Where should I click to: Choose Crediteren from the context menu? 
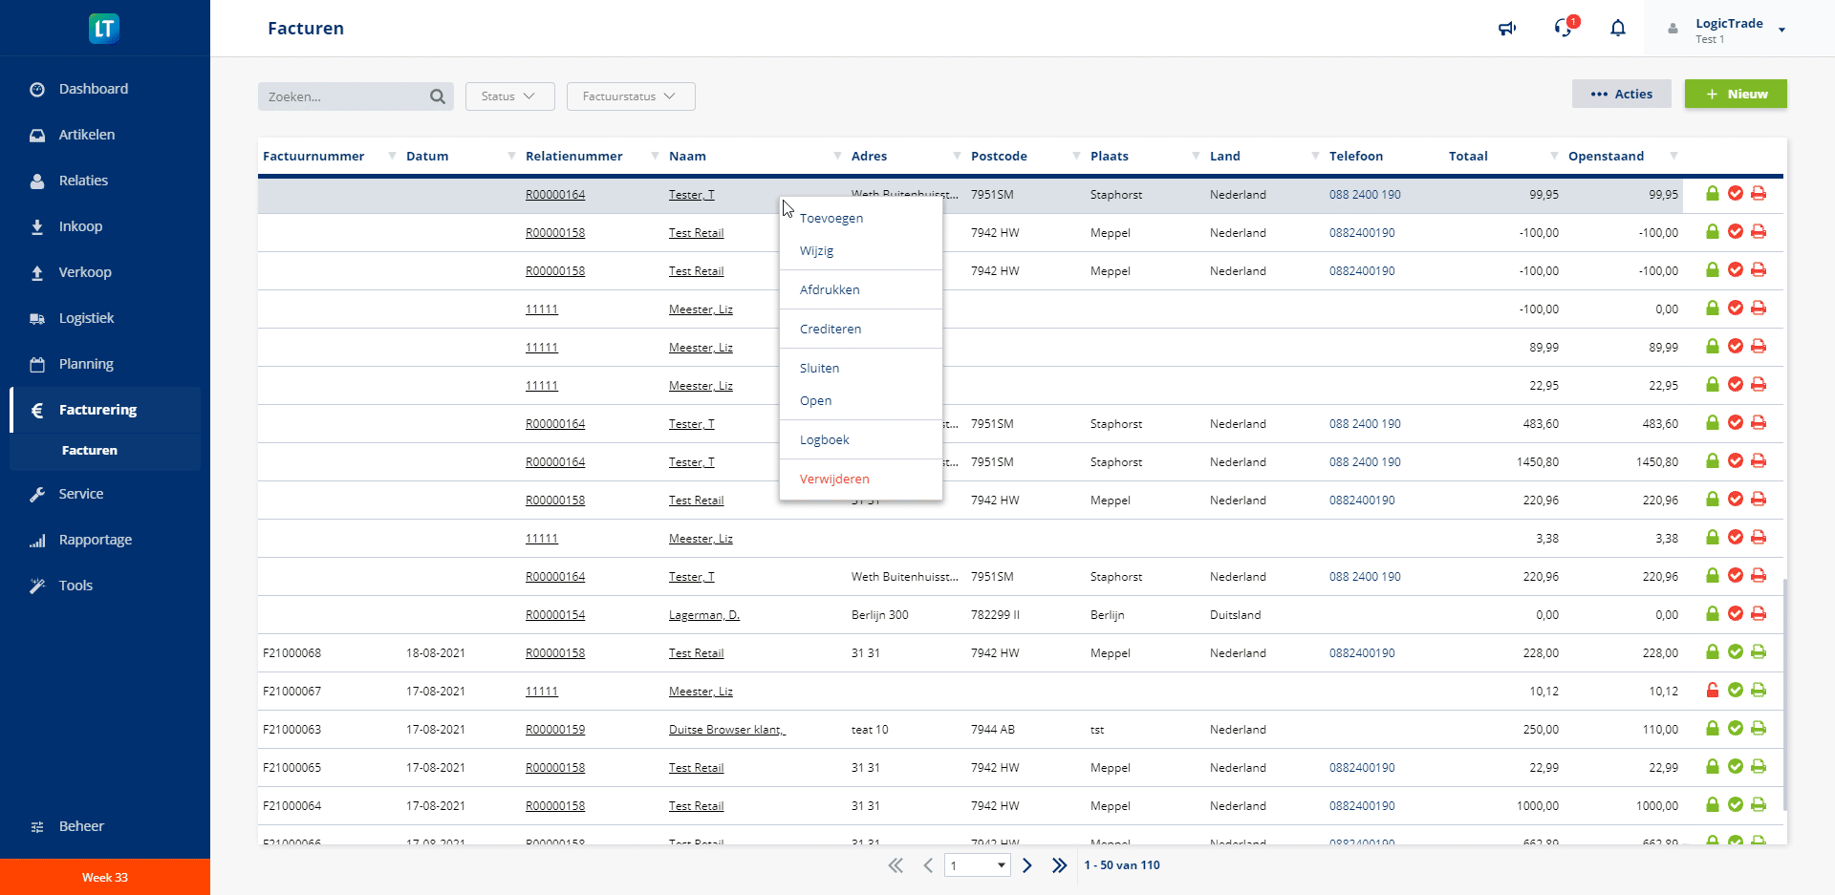pyautogui.click(x=831, y=329)
